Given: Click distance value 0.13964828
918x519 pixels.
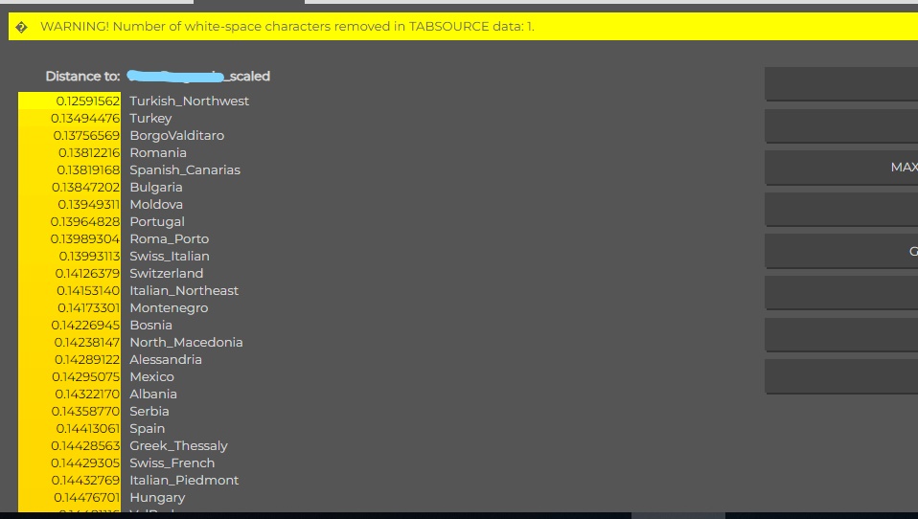Looking at the screenshot, I should point(85,222).
